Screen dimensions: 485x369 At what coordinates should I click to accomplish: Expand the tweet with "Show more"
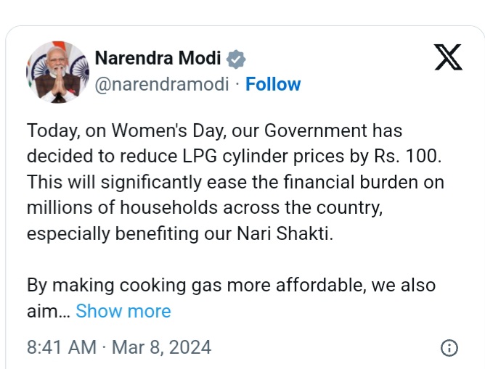[123, 311]
